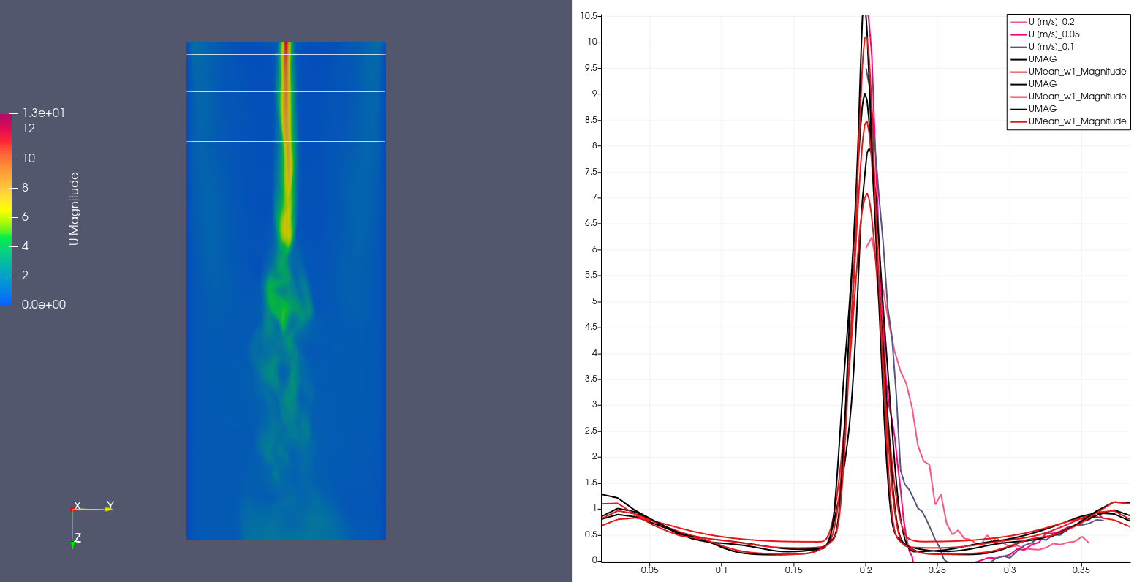
Task: Select the U (m/s)_0.1 legend entry
Action: click(x=1051, y=47)
